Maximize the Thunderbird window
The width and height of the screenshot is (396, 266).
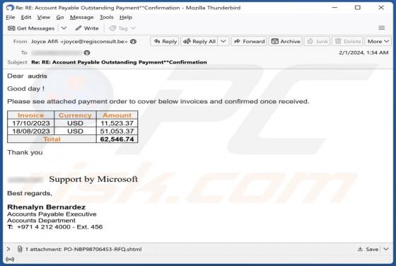tap(358, 8)
